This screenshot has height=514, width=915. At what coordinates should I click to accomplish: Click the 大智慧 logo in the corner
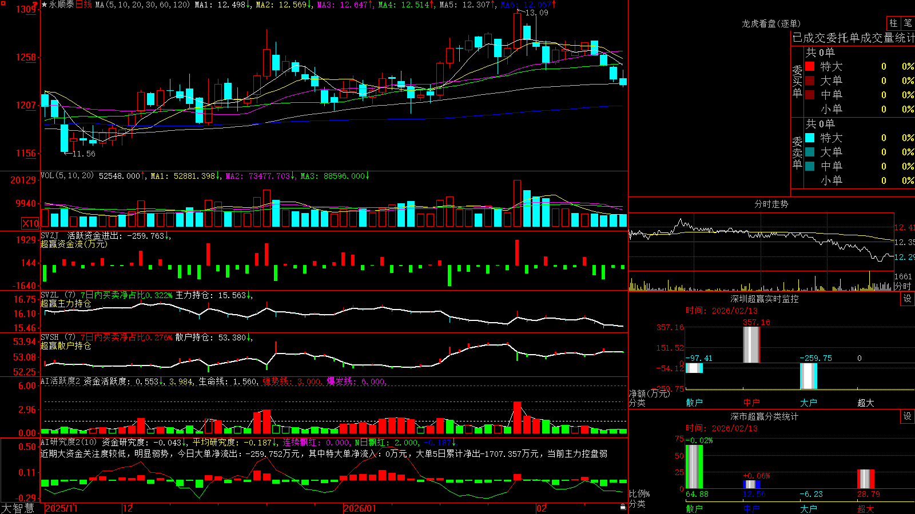pos(18,508)
